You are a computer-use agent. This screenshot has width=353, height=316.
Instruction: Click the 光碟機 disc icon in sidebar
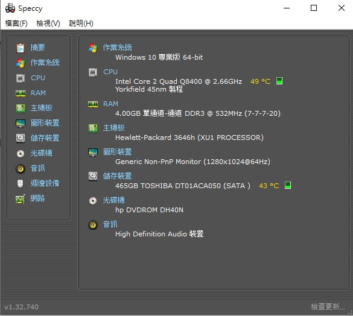point(21,154)
